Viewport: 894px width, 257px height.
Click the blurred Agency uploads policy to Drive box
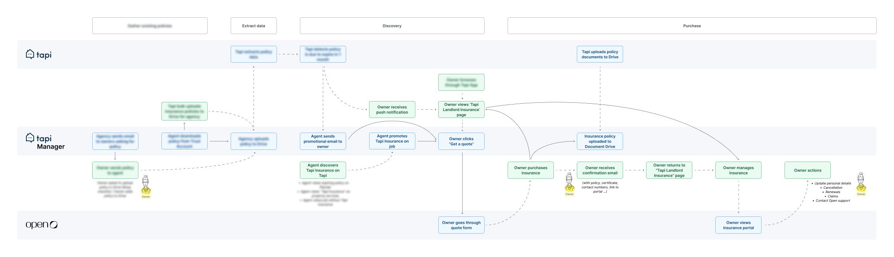[254, 141]
